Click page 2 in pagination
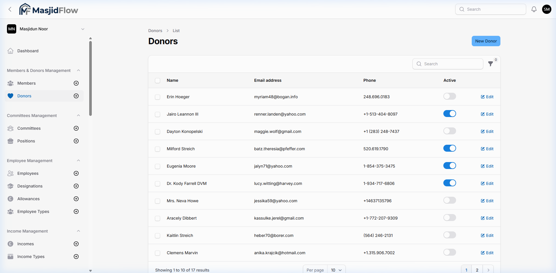The image size is (556, 273). tap(477, 270)
